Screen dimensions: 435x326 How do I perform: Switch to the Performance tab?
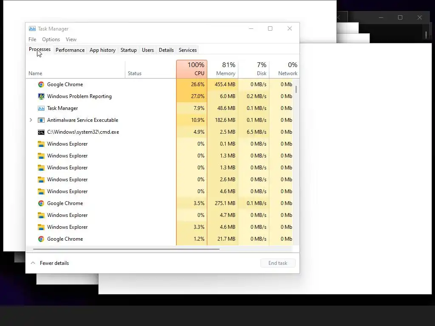click(x=70, y=50)
